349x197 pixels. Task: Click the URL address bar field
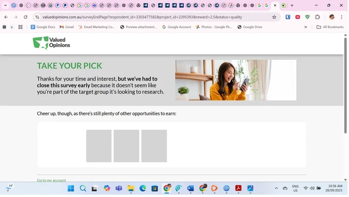(x=145, y=17)
